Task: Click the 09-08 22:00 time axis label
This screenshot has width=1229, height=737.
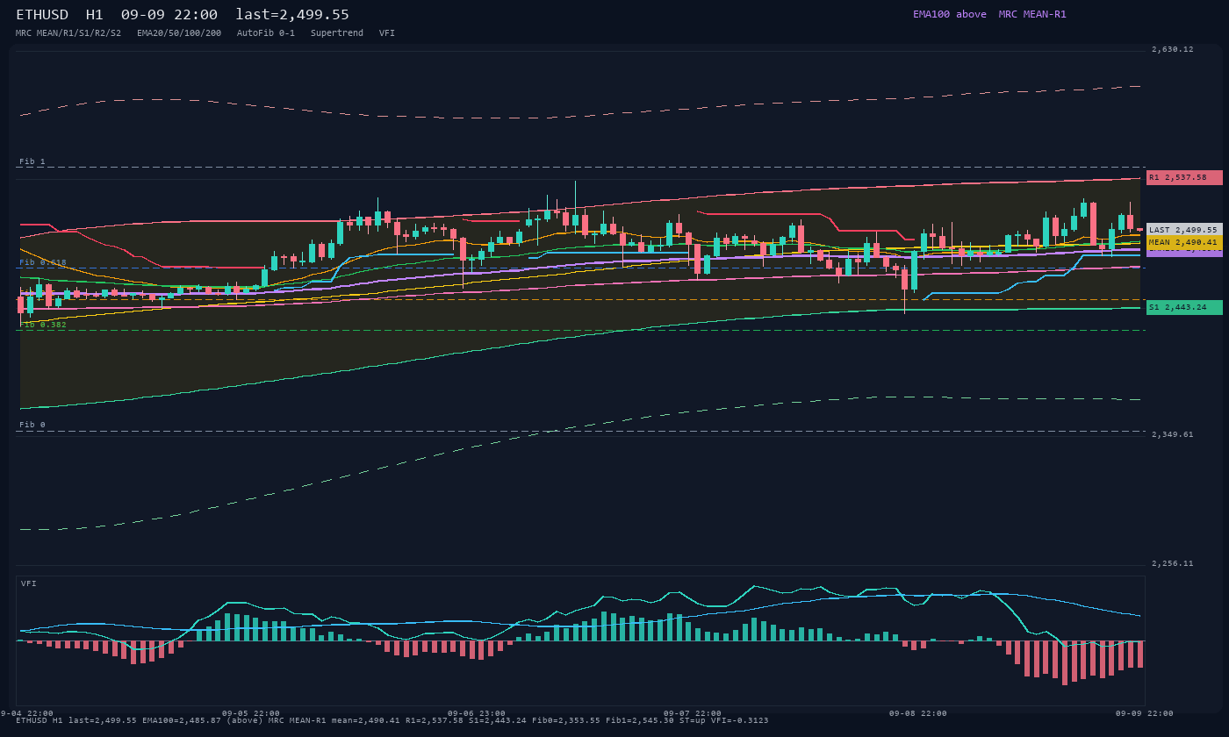Action: point(918,713)
